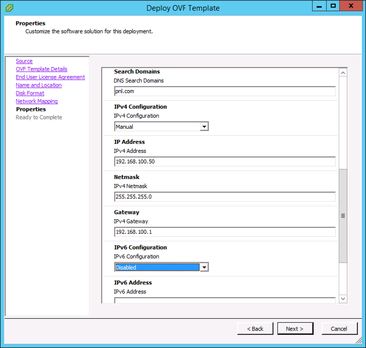Close the Deploy OVF Template window
The height and width of the screenshot is (348, 366).
coord(351,6)
